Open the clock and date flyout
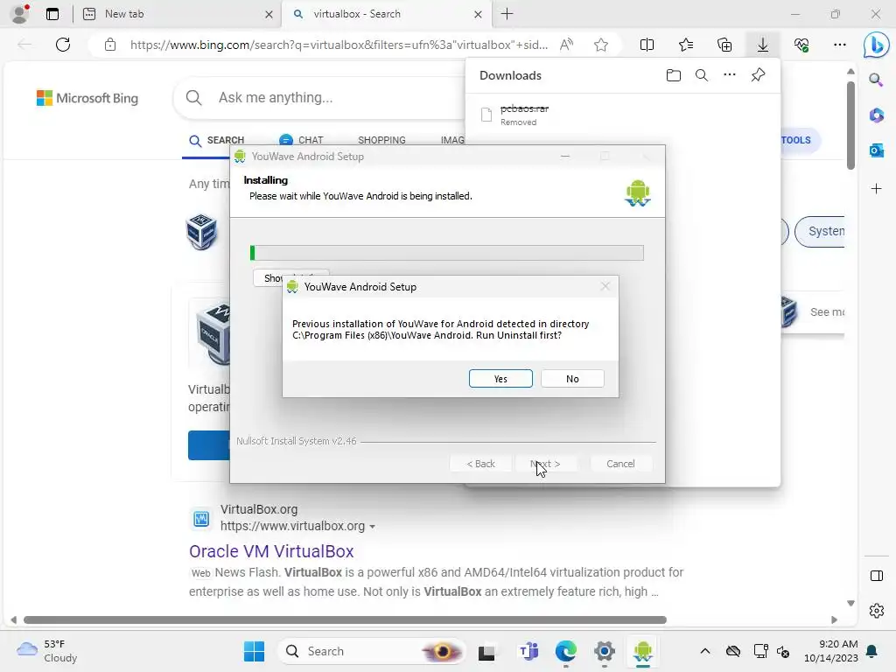 pos(830,651)
